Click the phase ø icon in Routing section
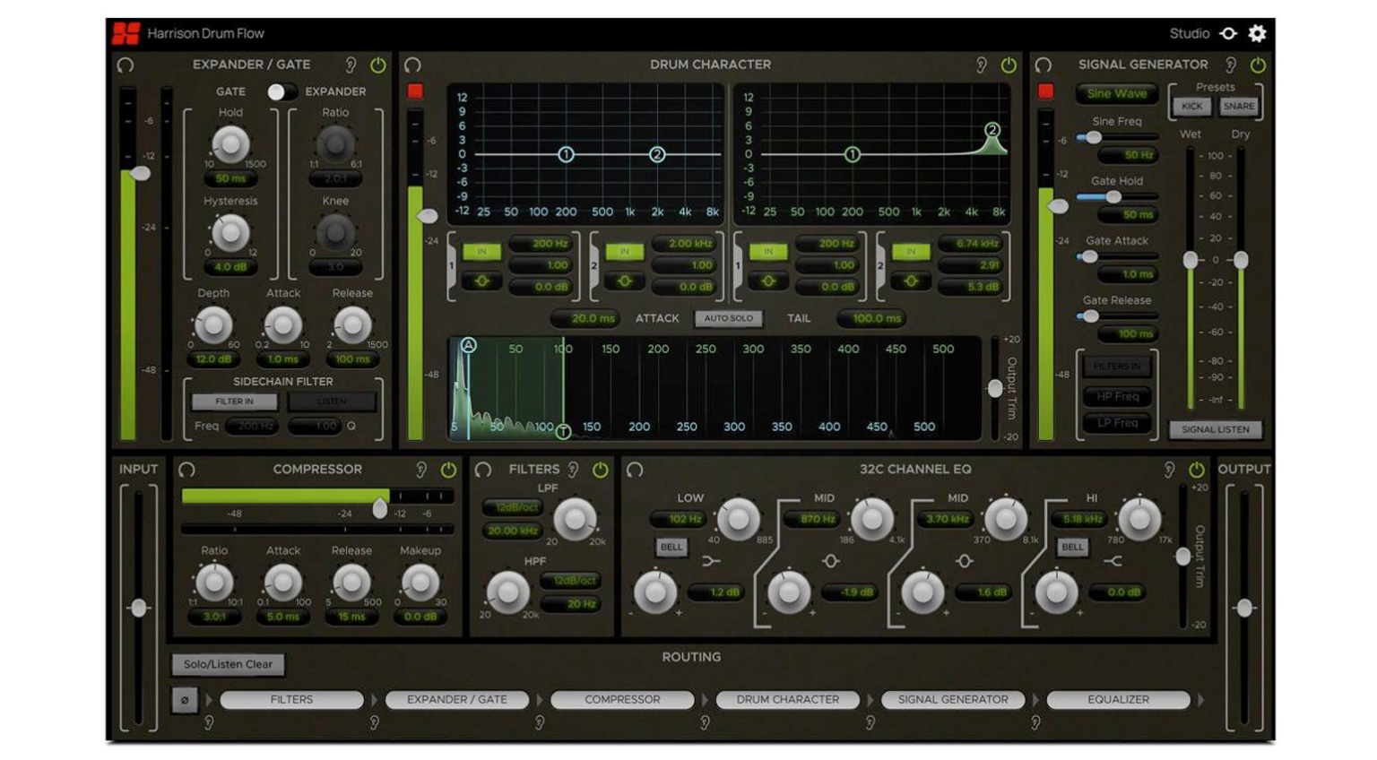1377x760 pixels. [x=186, y=701]
